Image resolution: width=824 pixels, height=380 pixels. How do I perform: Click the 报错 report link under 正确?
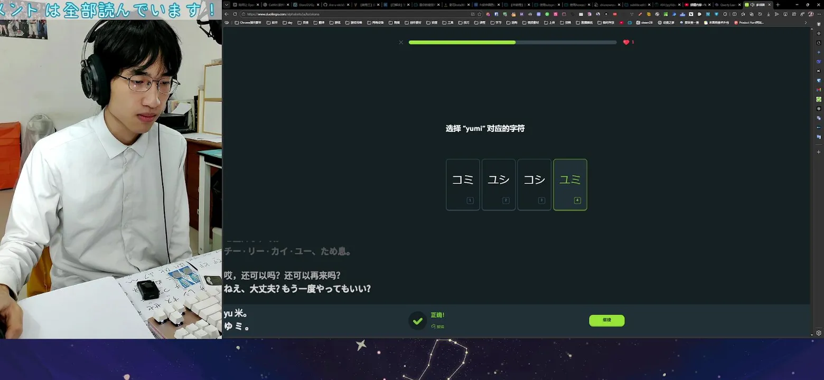tap(438, 327)
